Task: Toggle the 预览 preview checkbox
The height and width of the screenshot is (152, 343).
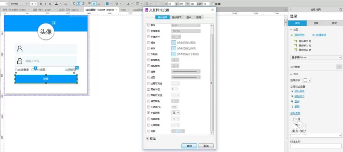Action: pyautogui.click(x=147, y=139)
